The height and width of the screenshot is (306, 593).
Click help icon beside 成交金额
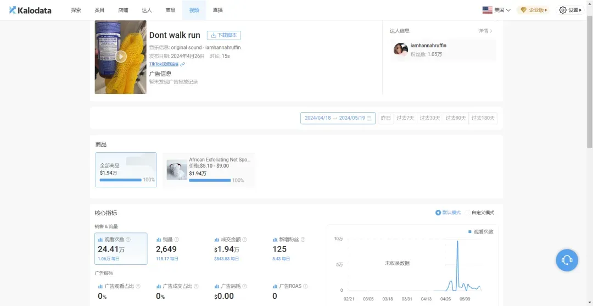(245, 240)
